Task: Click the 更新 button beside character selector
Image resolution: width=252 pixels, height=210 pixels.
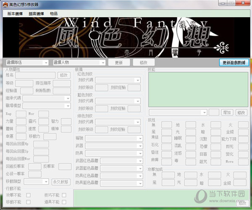Action: tap(118, 63)
